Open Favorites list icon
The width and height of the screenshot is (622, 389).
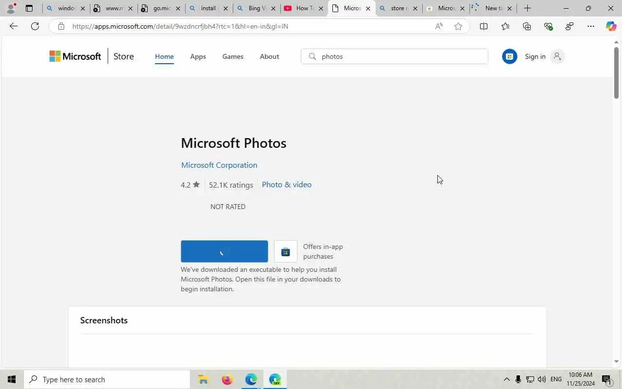coord(505,26)
